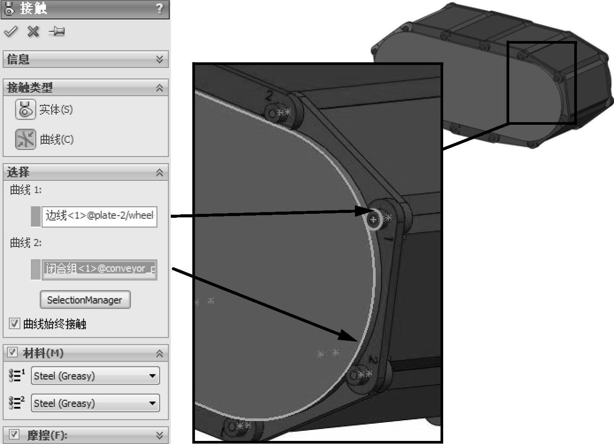Click the 曲线 1: label

[26, 190]
